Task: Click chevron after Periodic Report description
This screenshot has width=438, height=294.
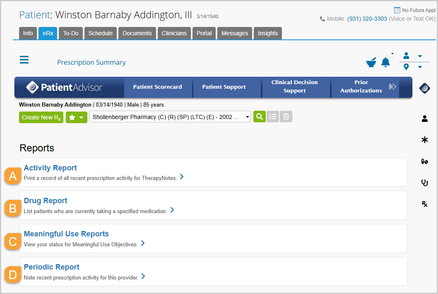Action: coord(143,277)
